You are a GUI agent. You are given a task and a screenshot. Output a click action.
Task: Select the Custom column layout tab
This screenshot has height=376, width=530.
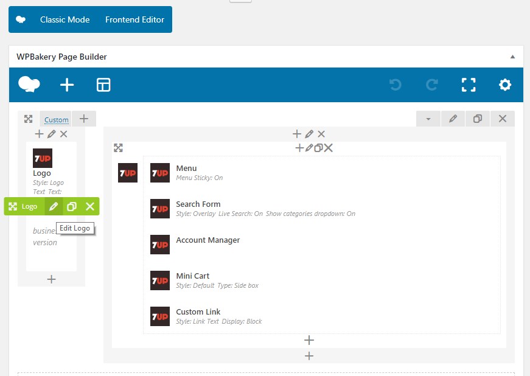[56, 120]
